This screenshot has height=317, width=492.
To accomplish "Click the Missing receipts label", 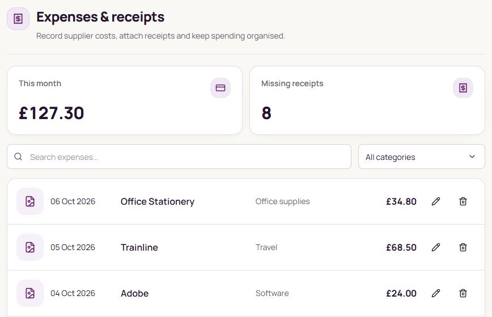I will 292,83.
